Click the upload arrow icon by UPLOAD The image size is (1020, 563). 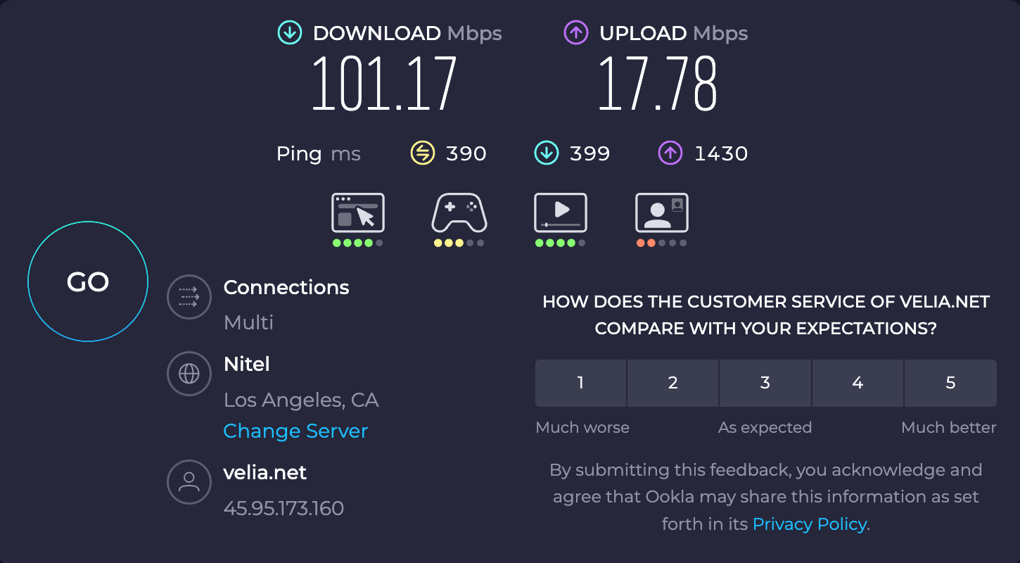pyautogui.click(x=575, y=33)
